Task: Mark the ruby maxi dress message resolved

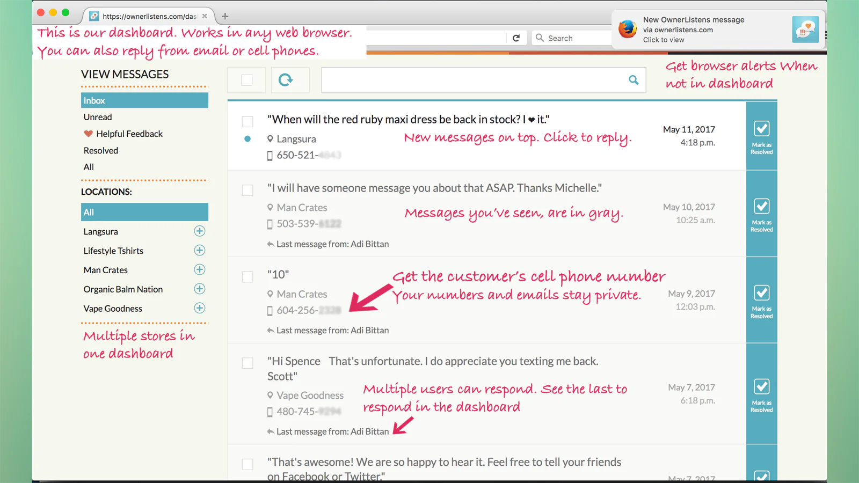Action: tap(761, 136)
